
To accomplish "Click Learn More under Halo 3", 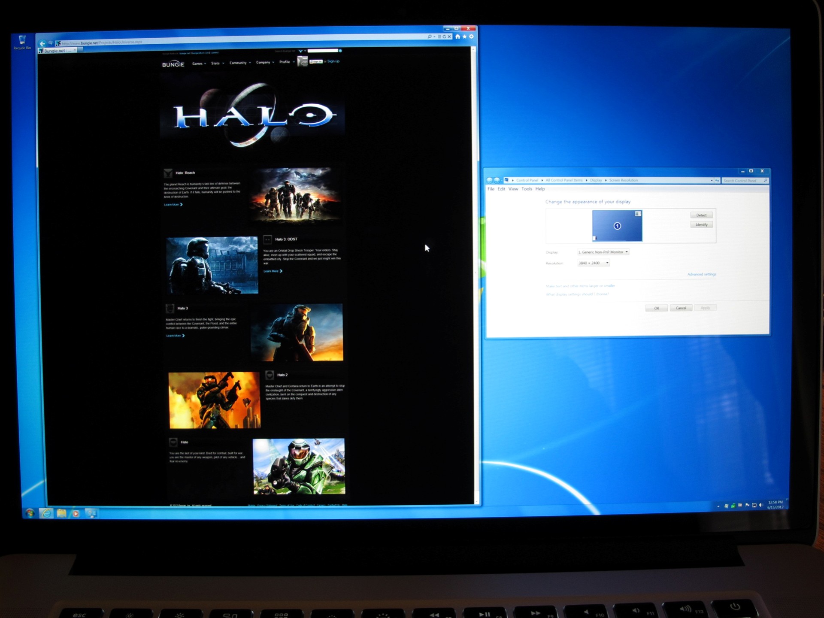I will tap(176, 336).
